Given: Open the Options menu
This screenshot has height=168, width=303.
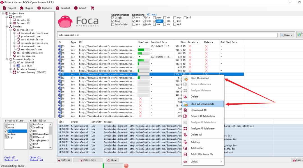Looking at the screenshot, I should point(44,8).
